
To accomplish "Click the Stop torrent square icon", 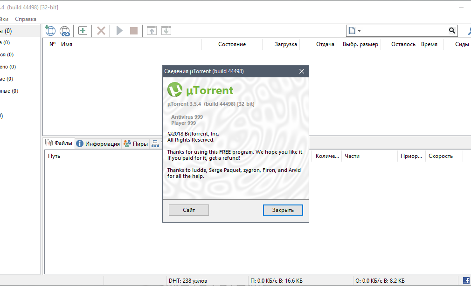I will pos(134,31).
